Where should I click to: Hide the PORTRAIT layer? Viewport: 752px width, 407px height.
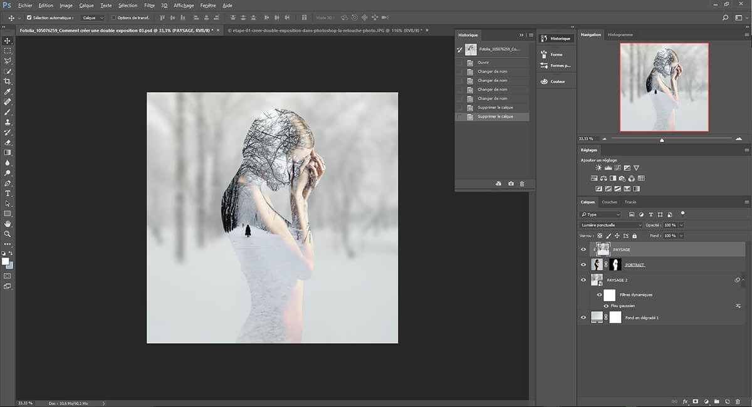tap(583, 265)
